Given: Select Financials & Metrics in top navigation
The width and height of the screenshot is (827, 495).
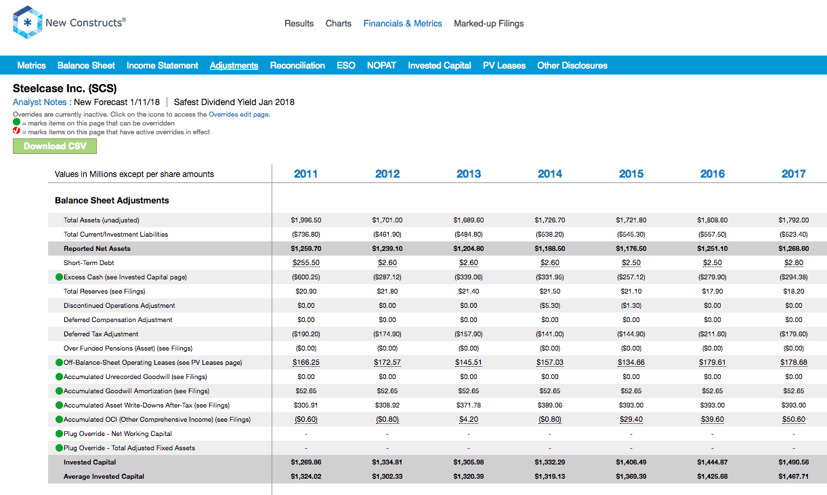Looking at the screenshot, I should click(402, 23).
